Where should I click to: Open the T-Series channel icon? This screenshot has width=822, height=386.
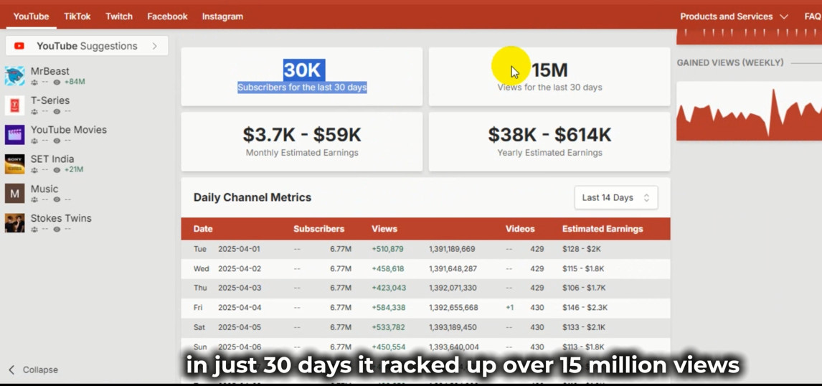(14, 105)
